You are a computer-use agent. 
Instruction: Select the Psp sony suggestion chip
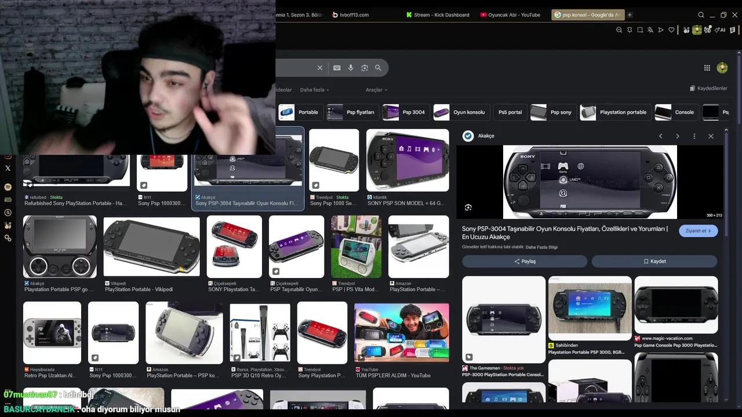click(x=552, y=112)
